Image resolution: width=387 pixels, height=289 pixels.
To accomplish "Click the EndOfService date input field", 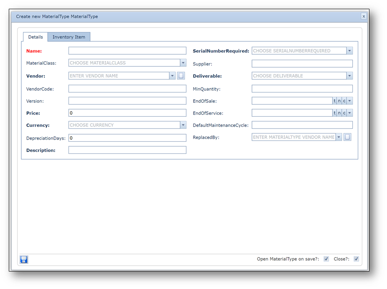I will click(292, 113).
